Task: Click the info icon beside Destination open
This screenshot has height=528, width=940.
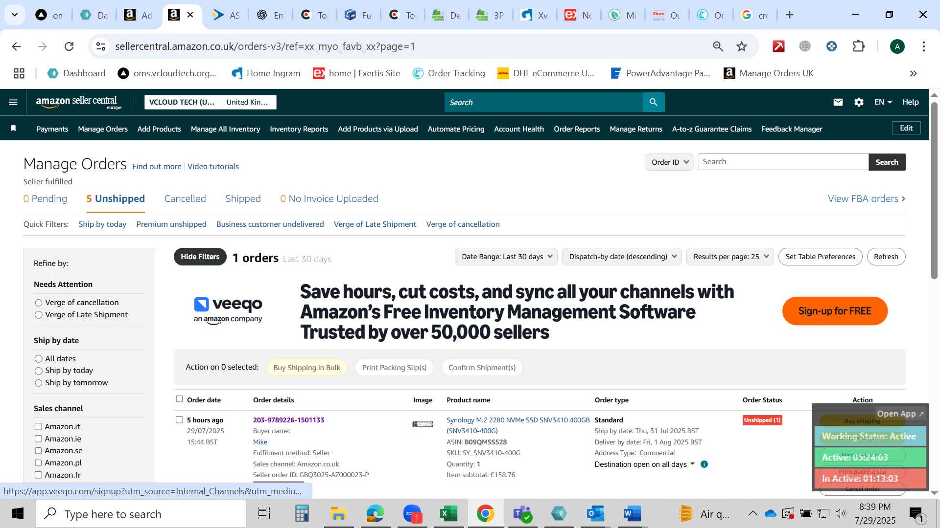Action: 704,464
